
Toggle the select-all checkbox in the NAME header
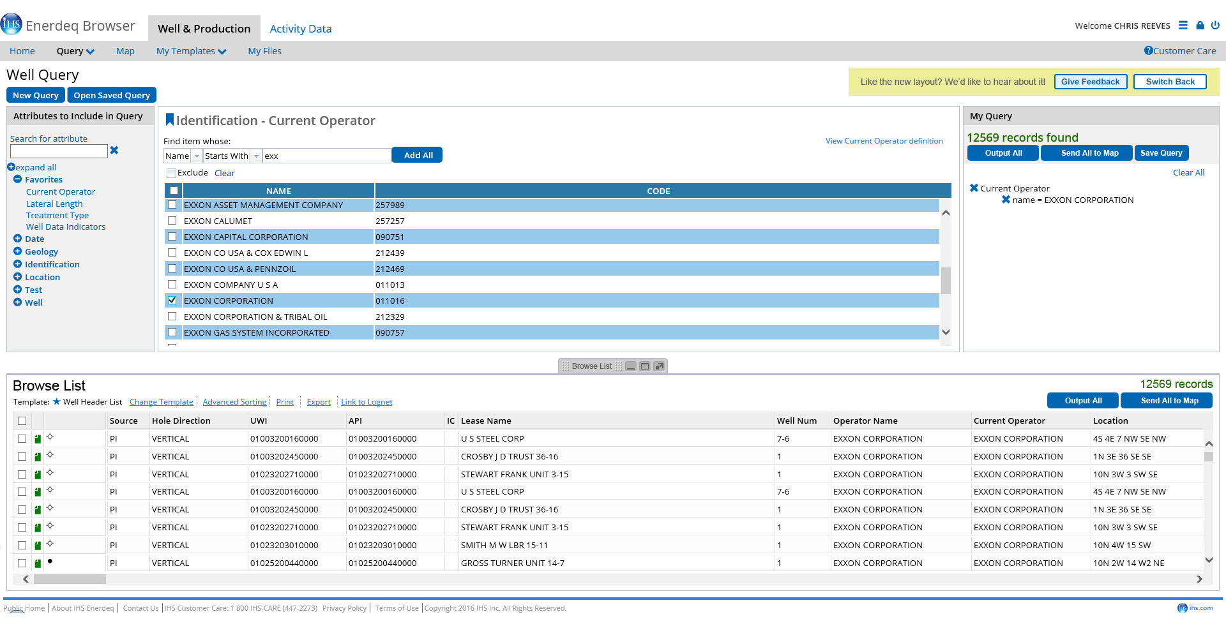click(174, 191)
